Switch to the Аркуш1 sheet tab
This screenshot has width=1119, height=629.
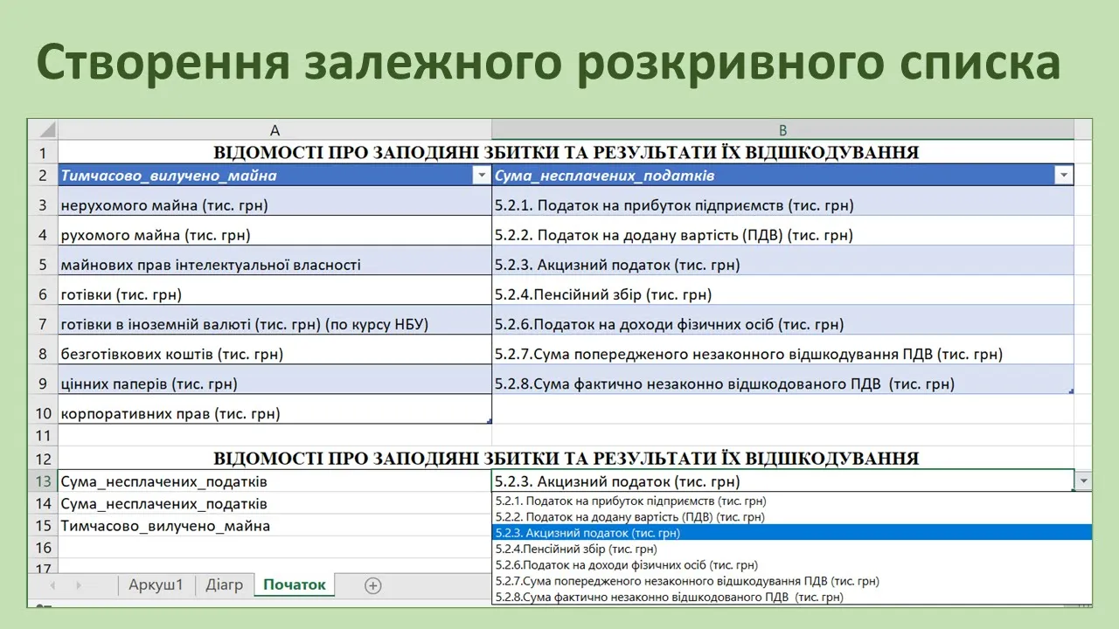(x=156, y=585)
